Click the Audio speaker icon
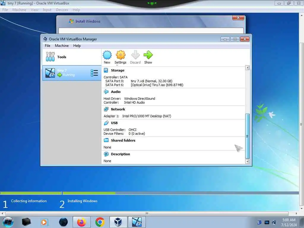The height and width of the screenshot is (228, 304). point(106,92)
